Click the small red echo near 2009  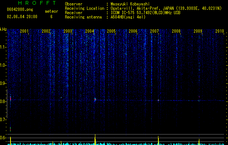pyautogui.click(x=199, y=96)
